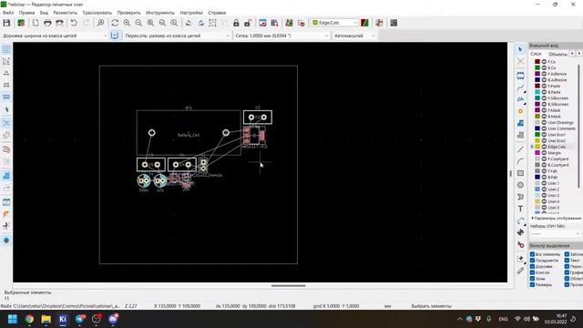Open the Edge.Cuts layer dropdown
This screenshot has width=583, height=328.
pyautogui.click(x=334, y=23)
